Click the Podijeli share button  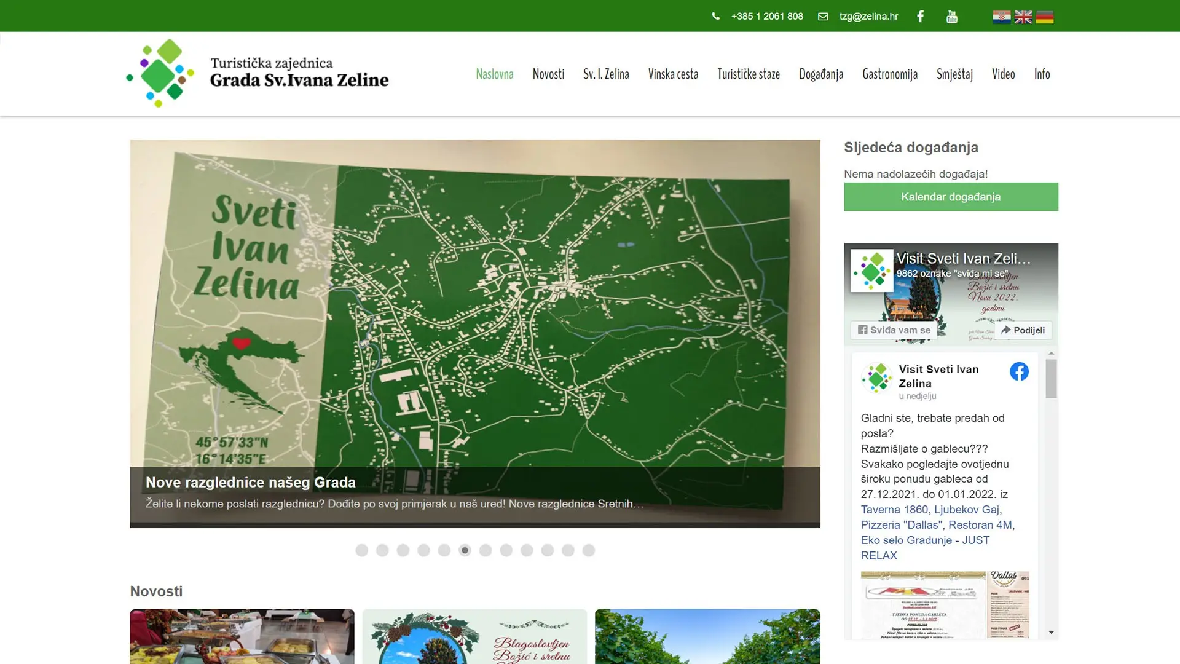click(x=1023, y=330)
